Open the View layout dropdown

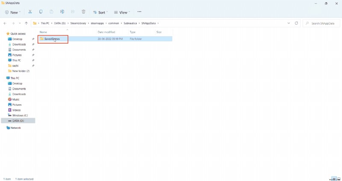pos(122,12)
